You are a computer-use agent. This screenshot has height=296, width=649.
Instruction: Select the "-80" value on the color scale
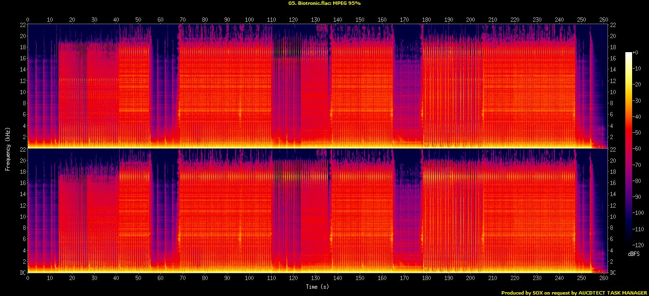click(x=636, y=181)
